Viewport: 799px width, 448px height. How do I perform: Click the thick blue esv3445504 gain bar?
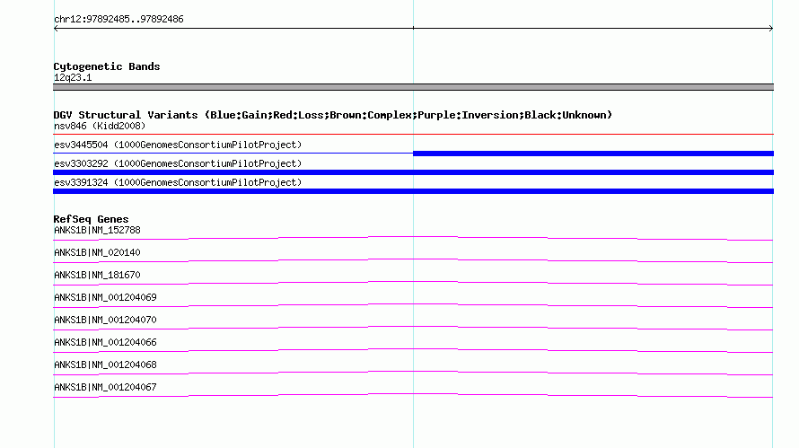coord(593,154)
